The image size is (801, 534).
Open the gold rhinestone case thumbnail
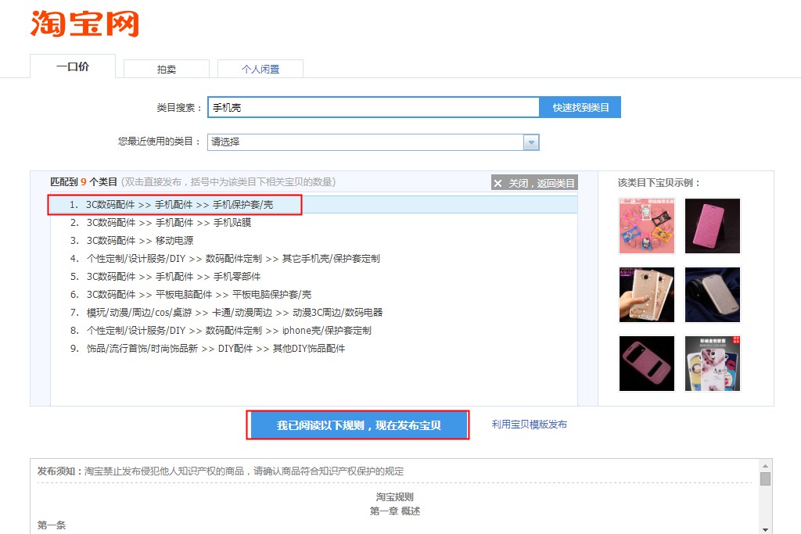click(647, 295)
